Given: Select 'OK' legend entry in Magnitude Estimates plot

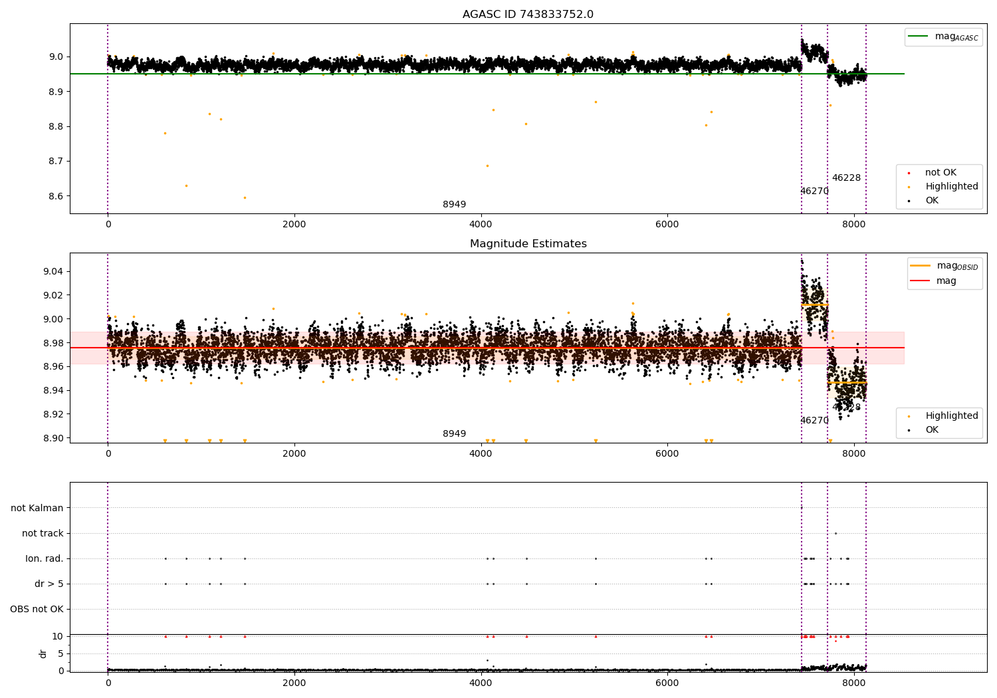Looking at the screenshot, I should [932, 430].
